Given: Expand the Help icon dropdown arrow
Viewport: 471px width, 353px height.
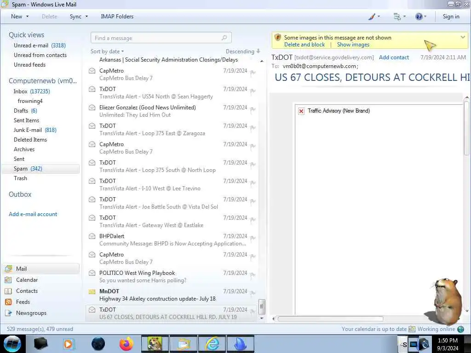Looking at the screenshot, I should (425, 17).
